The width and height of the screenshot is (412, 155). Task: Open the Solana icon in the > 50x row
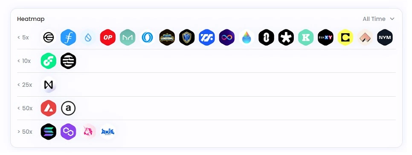49,132
